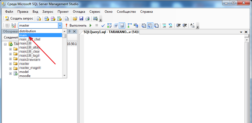Screen dimensions: 252x123
Task: Open active documents list arrow
Action: click(x=241, y=32)
